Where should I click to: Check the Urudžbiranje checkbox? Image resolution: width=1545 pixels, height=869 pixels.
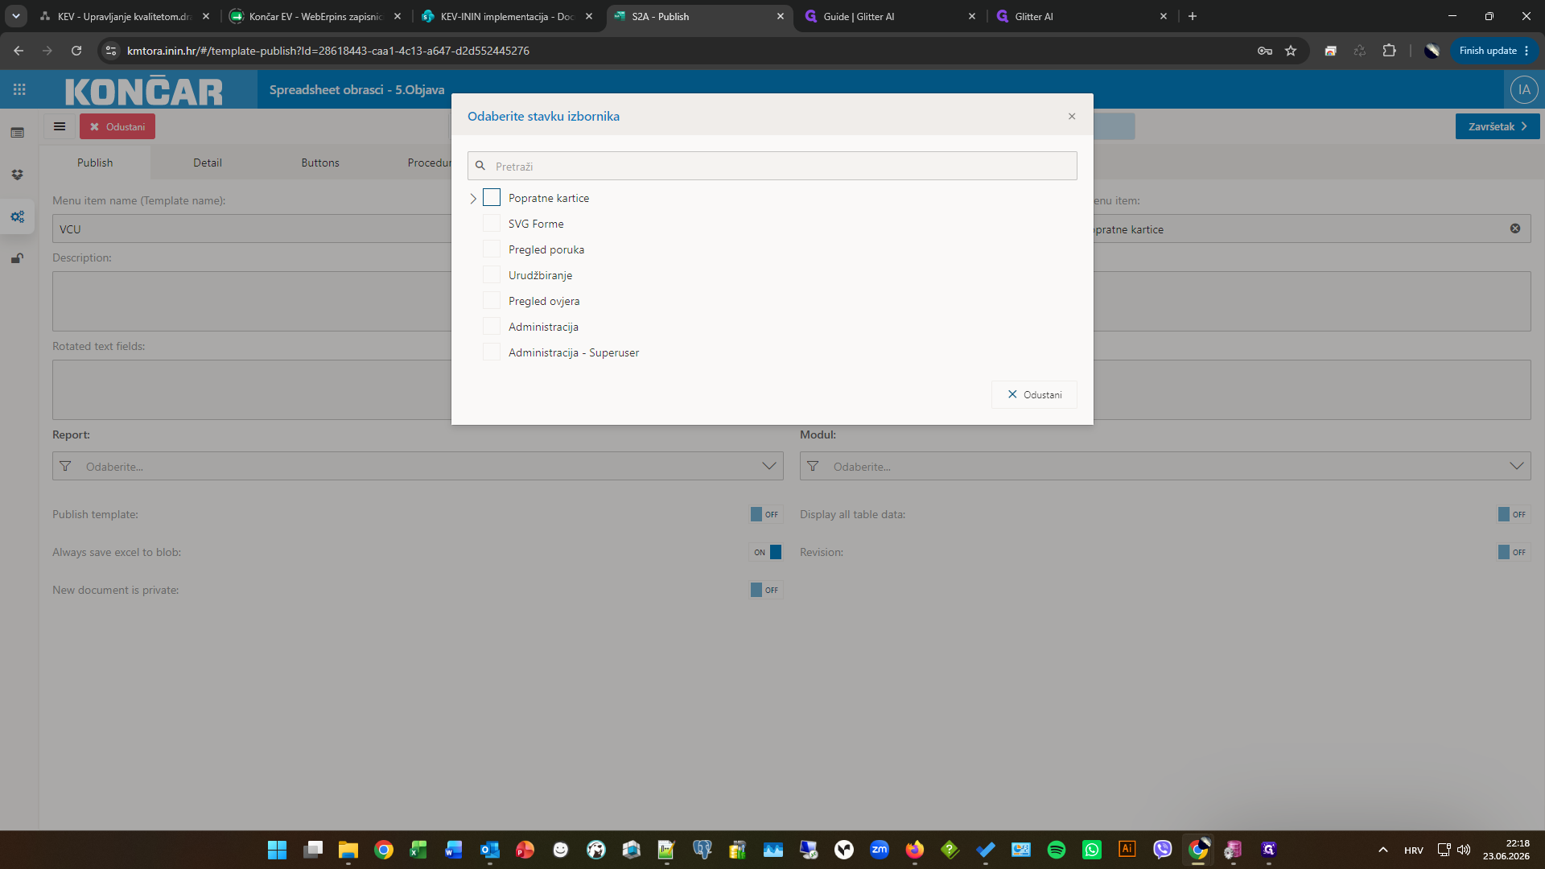492,275
